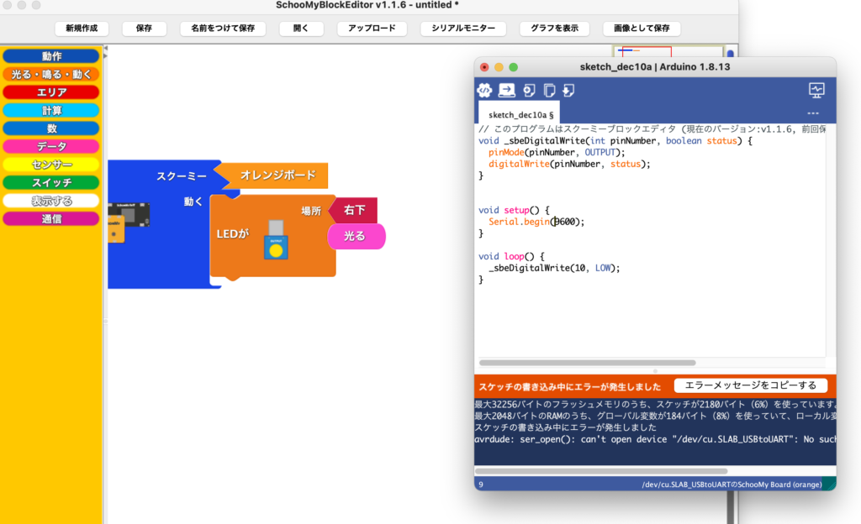Screen dimensions: 861x524
Task: Select the 通信 block category
Action: [x=51, y=218]
